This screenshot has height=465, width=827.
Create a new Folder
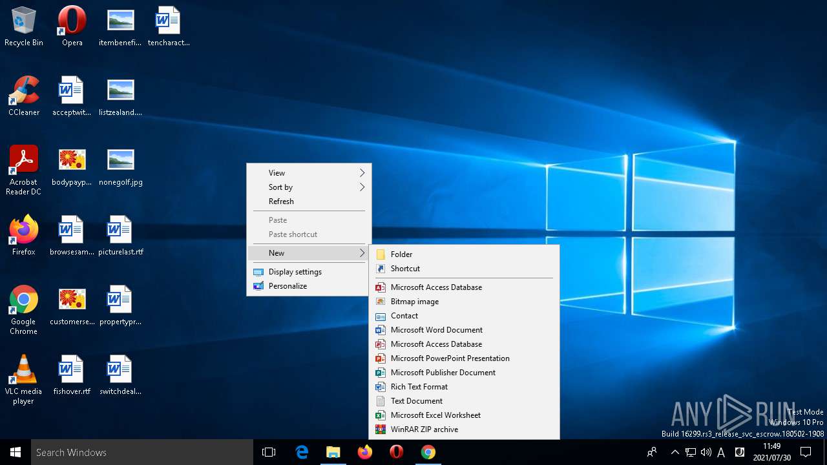tap(464, 254)
